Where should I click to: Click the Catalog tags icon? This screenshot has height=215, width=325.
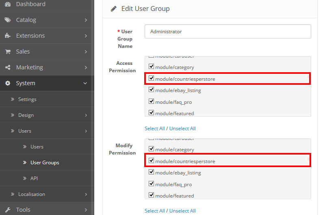coord(8,20)
